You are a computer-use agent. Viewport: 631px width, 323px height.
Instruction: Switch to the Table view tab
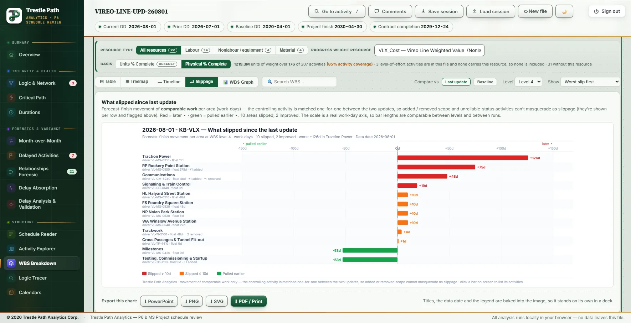pyautogui.click(x=108, y=82)
